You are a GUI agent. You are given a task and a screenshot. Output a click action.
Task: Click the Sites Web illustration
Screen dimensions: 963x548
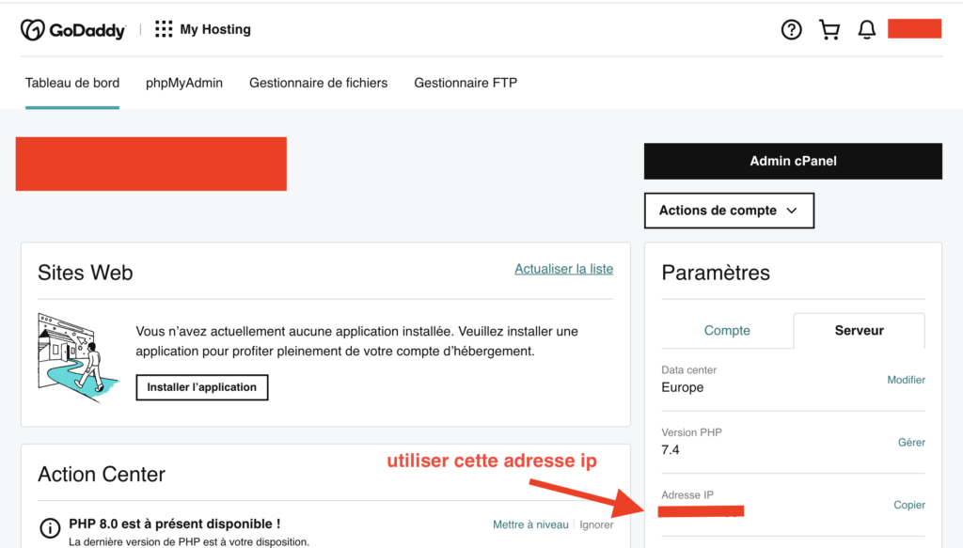coord(78,357)
